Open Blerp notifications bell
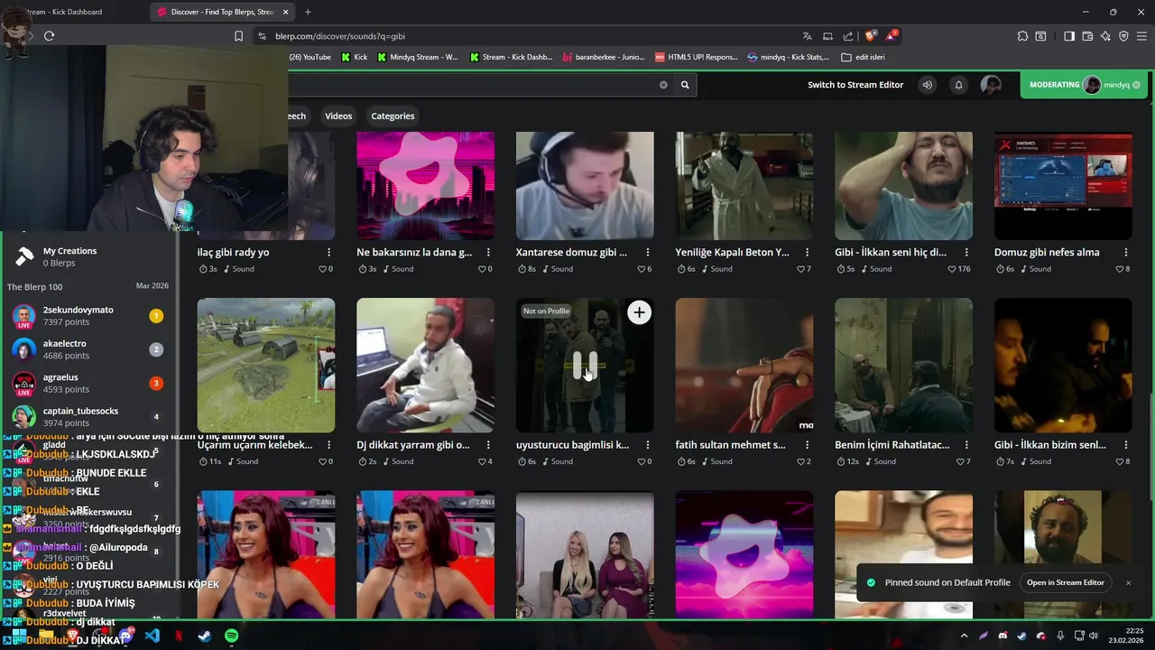 click(x=958, y=85)
